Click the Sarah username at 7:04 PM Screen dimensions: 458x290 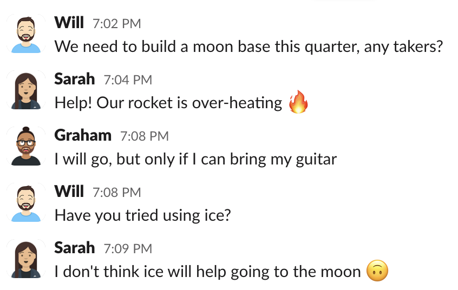click(x=75, y=79)
